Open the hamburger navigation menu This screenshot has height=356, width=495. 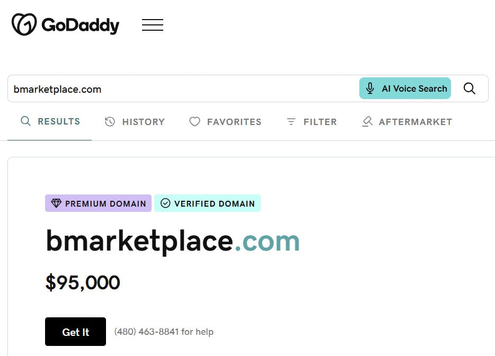click(x=153, y=25)
